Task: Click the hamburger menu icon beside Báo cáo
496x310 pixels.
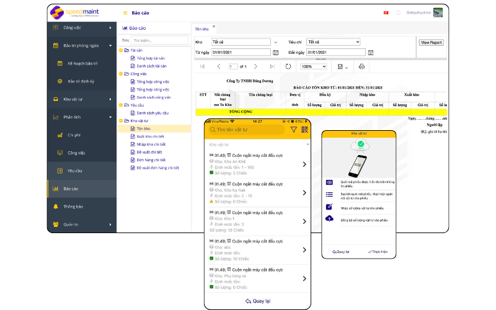Action: click(x=126, y=12)
